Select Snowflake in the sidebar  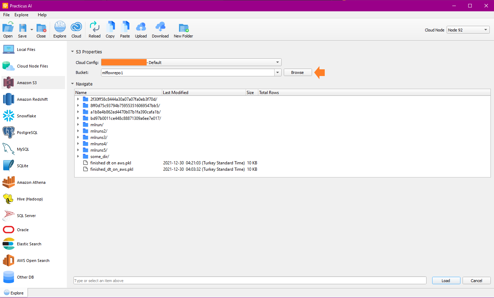[x=26, y=116]
